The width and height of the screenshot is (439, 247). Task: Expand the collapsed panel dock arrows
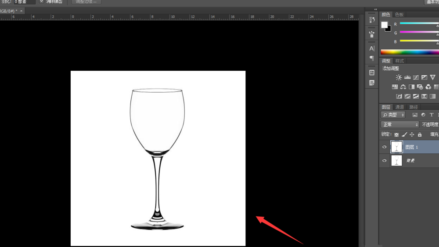coord(375,9)
